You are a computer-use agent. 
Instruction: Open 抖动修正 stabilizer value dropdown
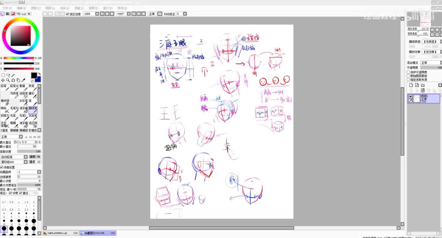coord(185,14)
